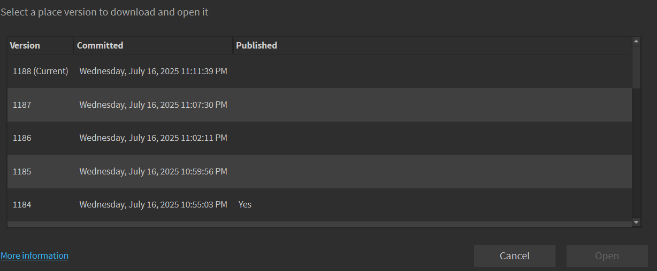Click the 10:55:03 PM commit timestamp

(x=153, y=204)
